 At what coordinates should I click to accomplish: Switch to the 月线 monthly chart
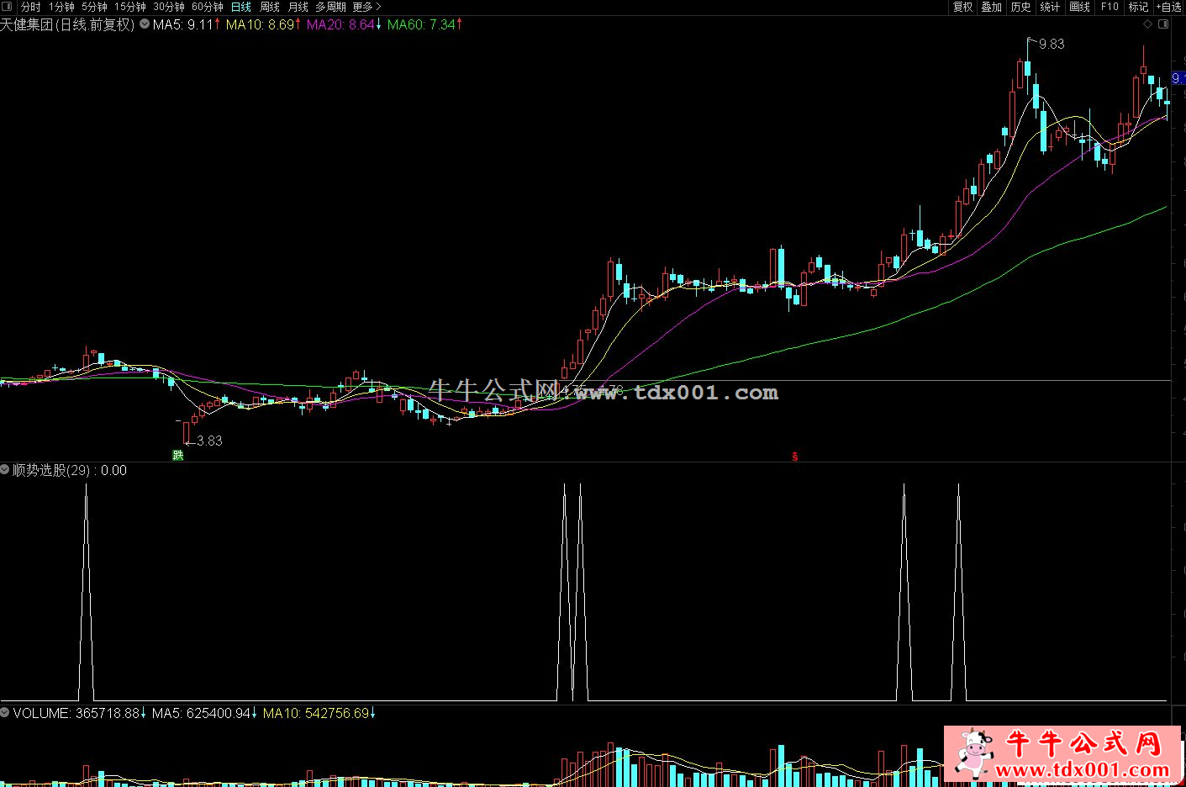298,7
